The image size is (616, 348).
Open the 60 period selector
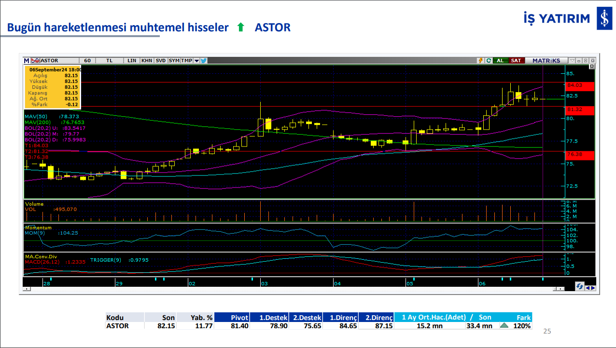click(87, 61)
